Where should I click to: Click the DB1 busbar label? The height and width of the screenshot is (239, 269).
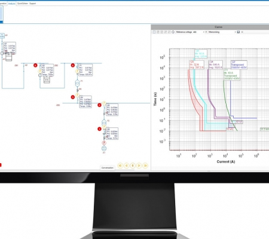click(x=16, y=65)
